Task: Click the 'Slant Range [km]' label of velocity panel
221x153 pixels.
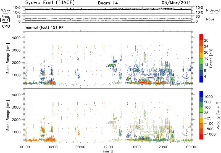Action: click(x=8, y=115)
